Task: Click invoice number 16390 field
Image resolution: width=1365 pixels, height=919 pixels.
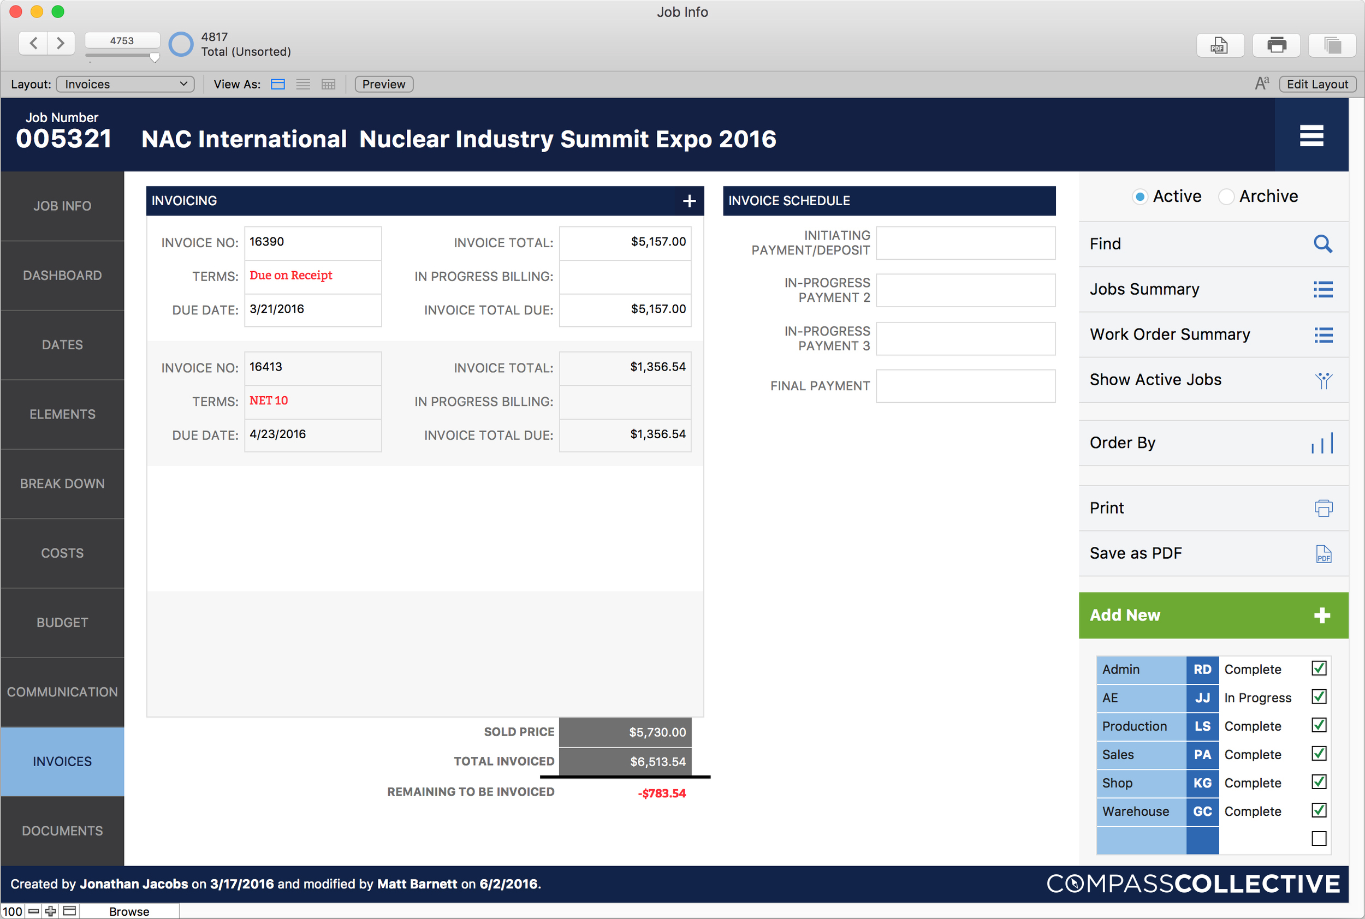Action: pos(312,243)
